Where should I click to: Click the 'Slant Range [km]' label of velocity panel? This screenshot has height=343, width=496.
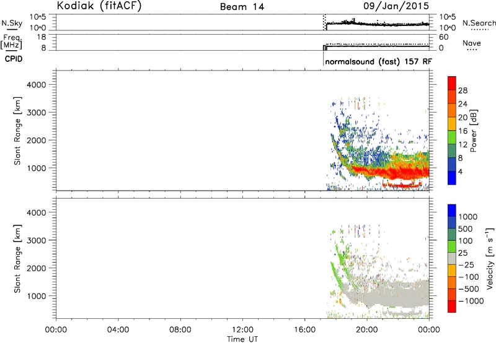(x=17, y=259)
